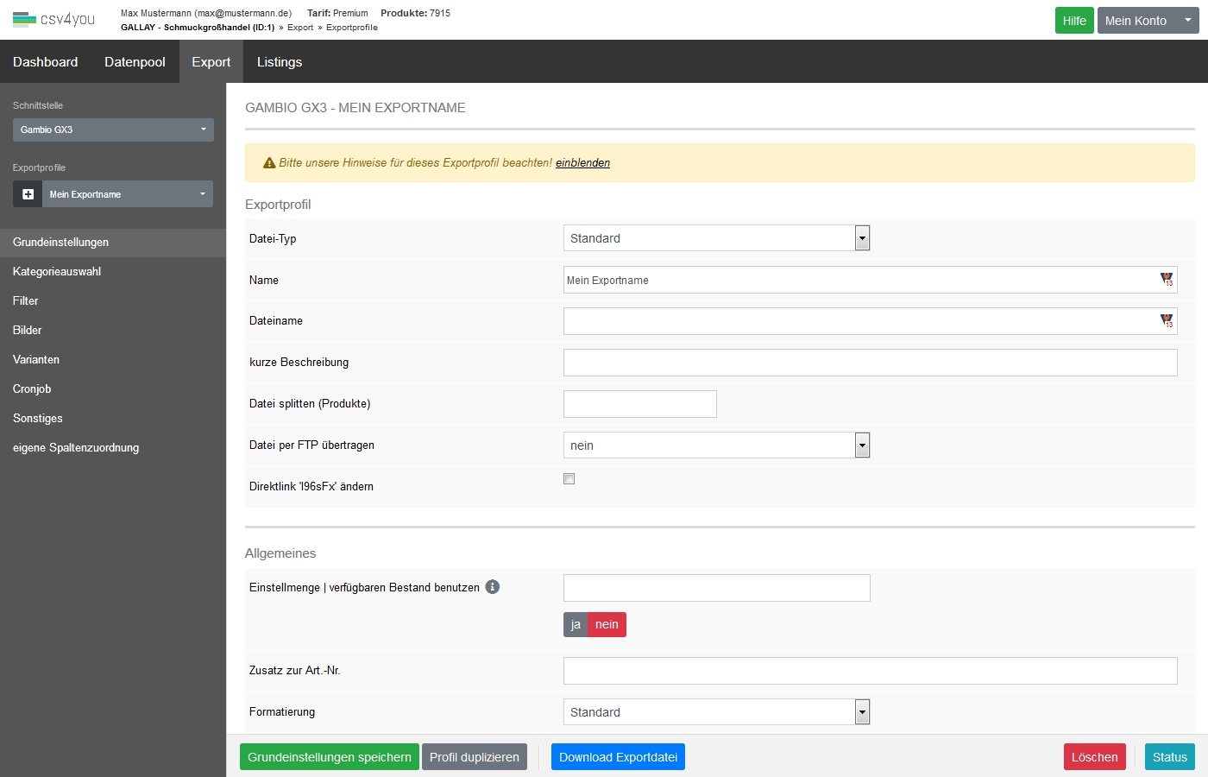Click the warning triangle icon in notice
The width and height of the screenshot is (1208, 777).
(269, 163)
